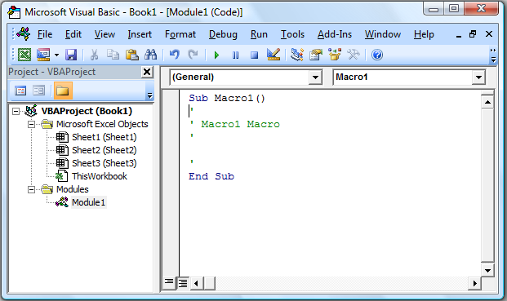Click the blue Help question mark icon
This screenshot has width=507, height=301.
377,55
